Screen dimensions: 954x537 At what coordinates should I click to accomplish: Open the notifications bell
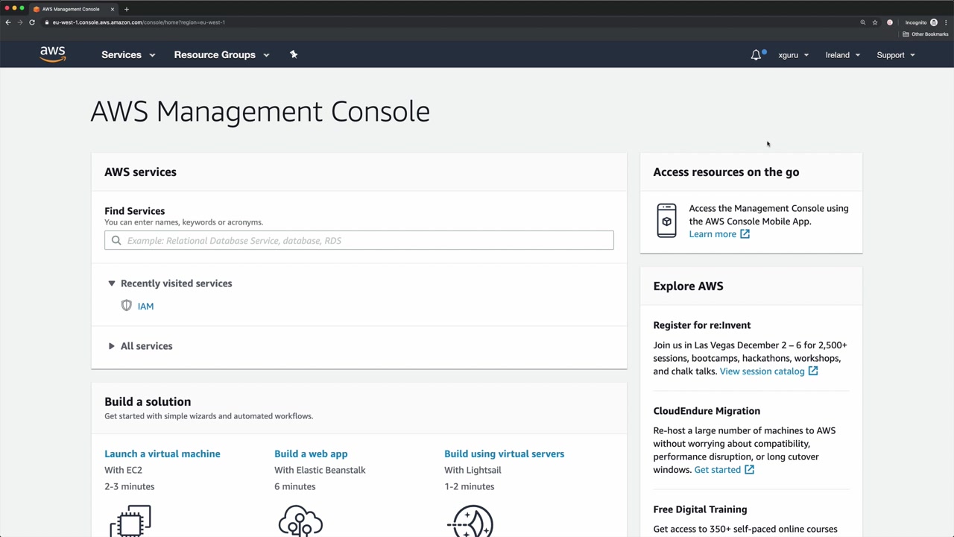[756, 55]
